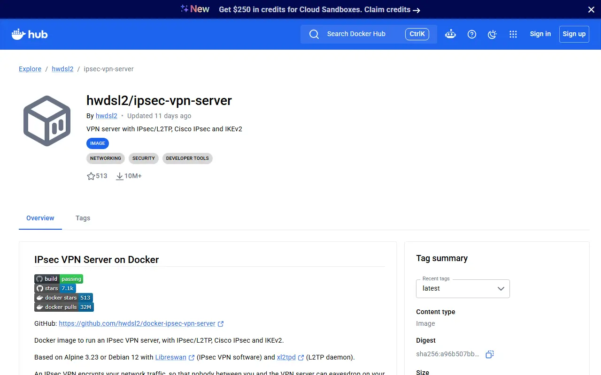Open the xl2tpd link
The height and width of the screenshot is (375, 601).
pyautogui.click(x=290, y=357)
